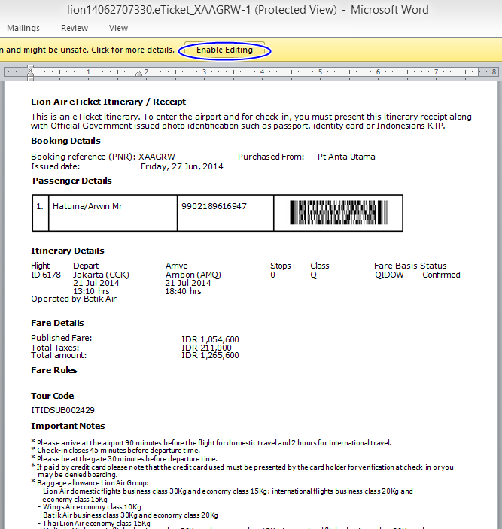Click the 'Lion Air eTicket Itinerary / Receipt' heading

point(108,102)
